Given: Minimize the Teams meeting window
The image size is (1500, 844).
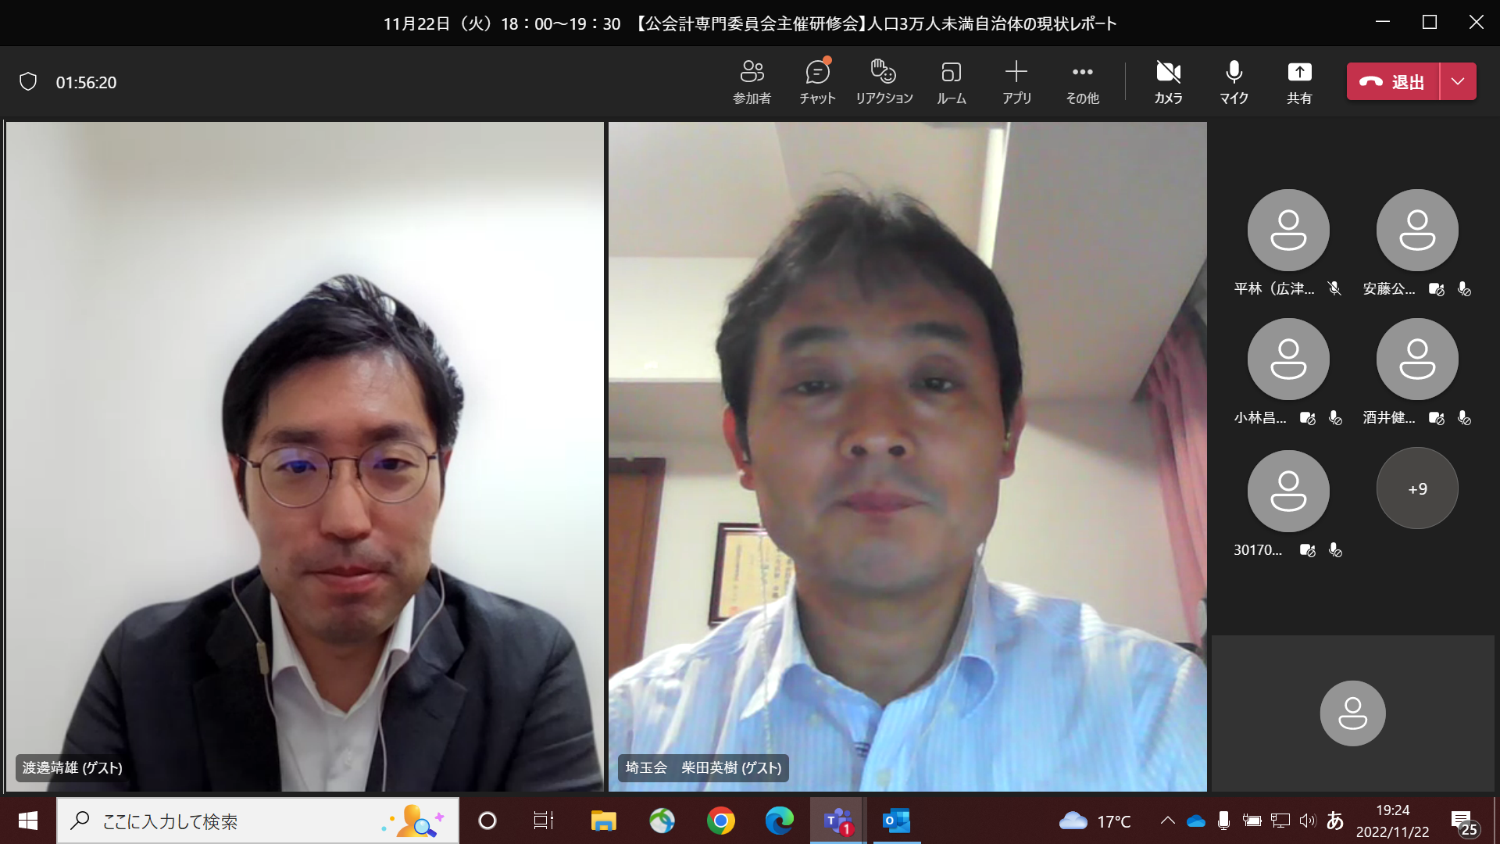Looking at the screenshot, I should point(1383,22).
